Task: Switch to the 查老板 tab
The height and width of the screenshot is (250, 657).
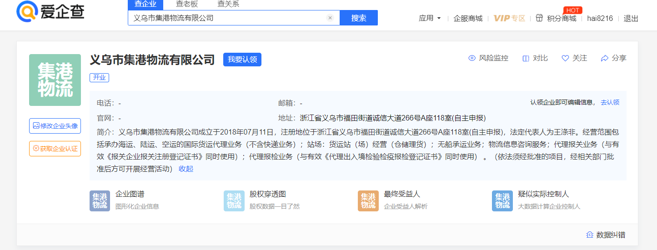Action: click(187, 5)
